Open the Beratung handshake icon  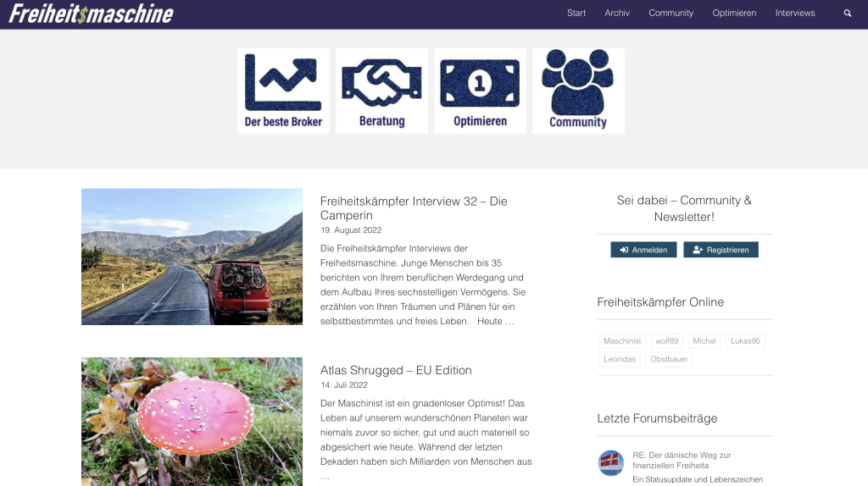pyautogui.click(x=382, y=91)
